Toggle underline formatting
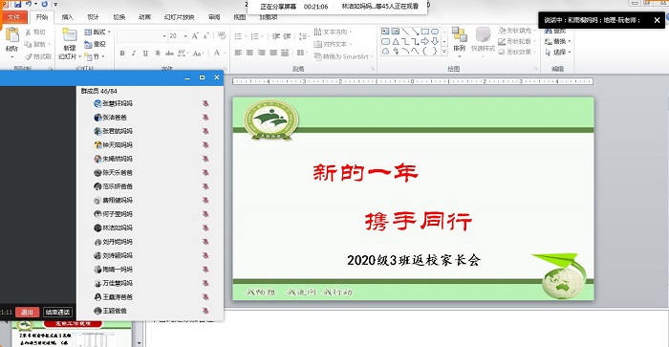The height and width of the screenshot is (347, 669). [x=145, y=53]
